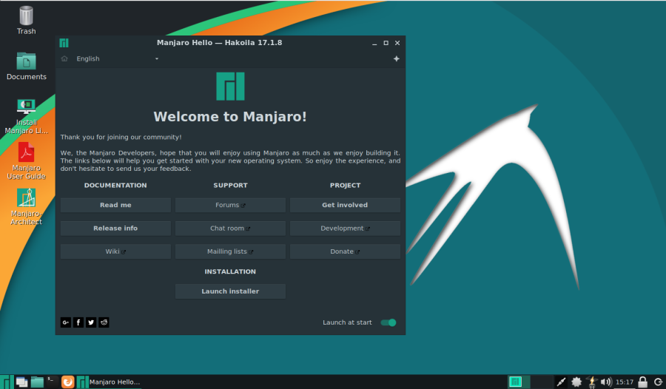Open the Manjaro User Guide PDF icon

point(27,161)
